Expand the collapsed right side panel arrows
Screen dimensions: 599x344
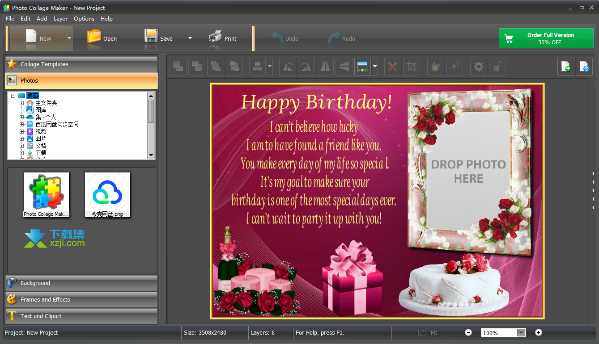tap(593, 190)
